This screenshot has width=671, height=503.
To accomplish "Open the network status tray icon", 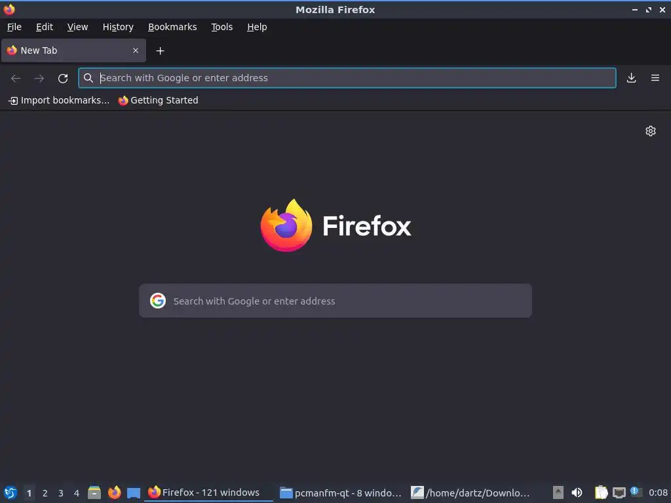I will tap(619, 493).
